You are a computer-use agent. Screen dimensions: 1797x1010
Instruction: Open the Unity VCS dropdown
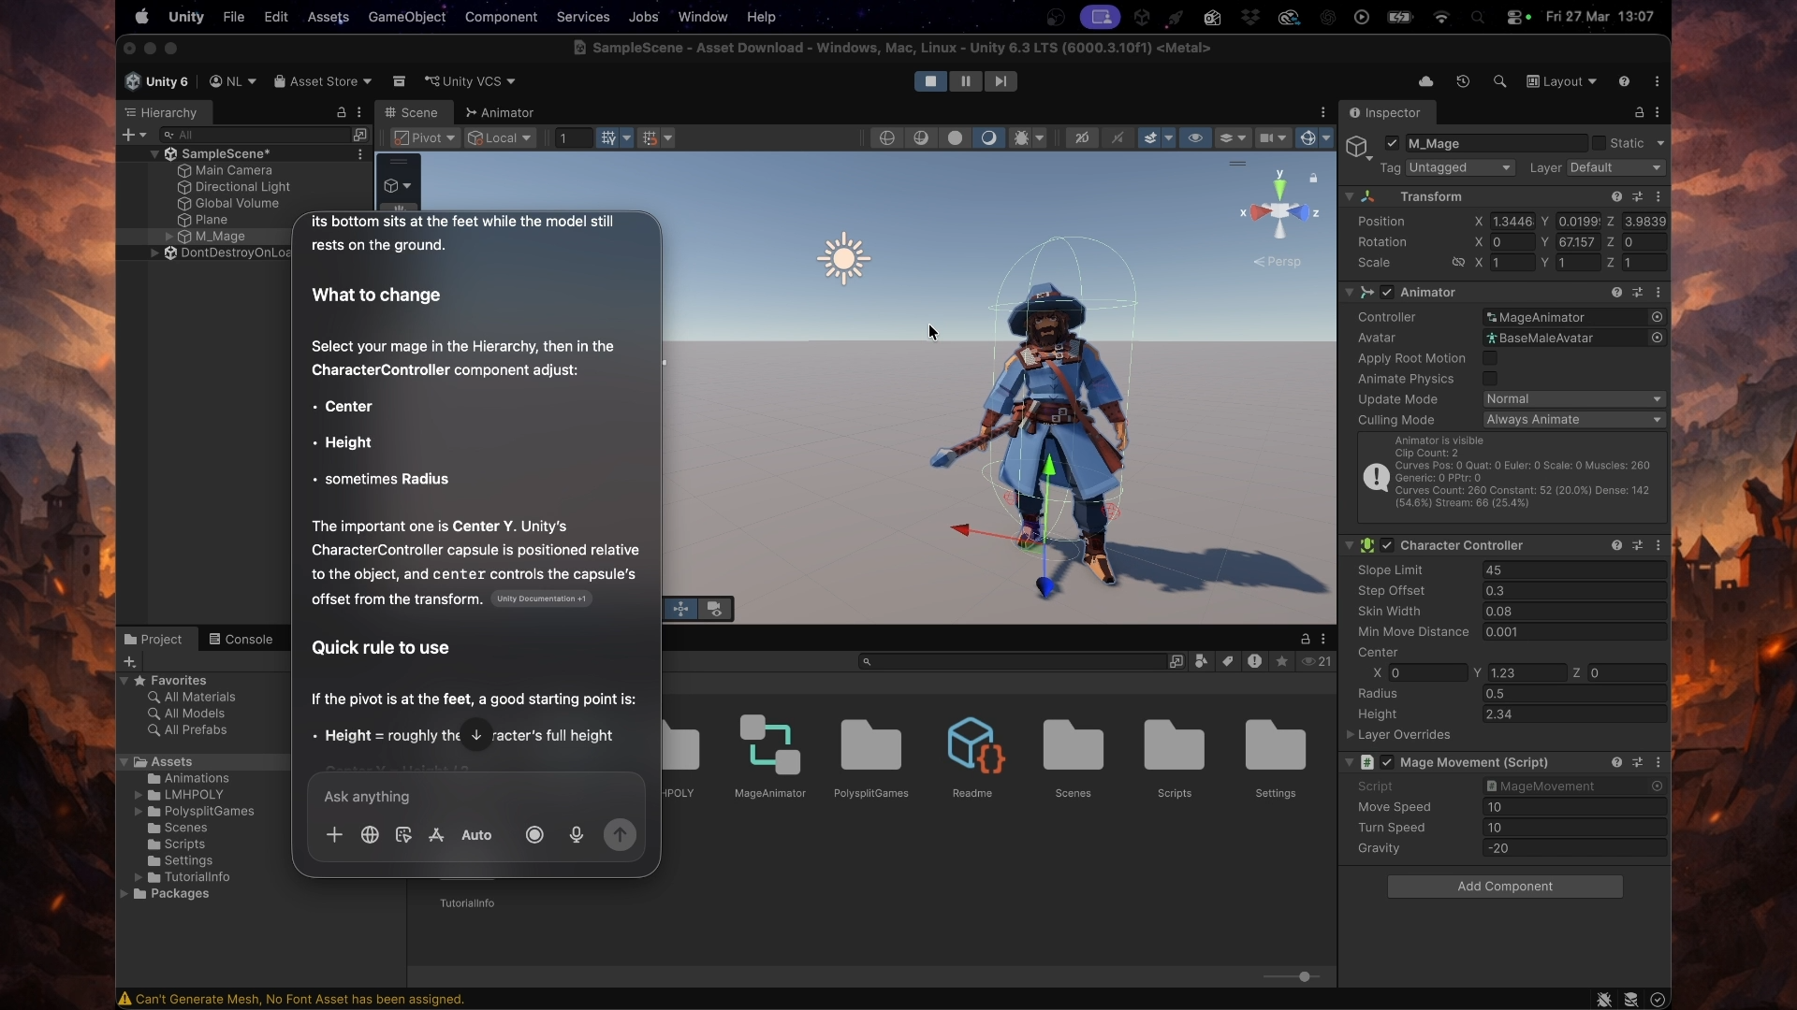[470, 81]
